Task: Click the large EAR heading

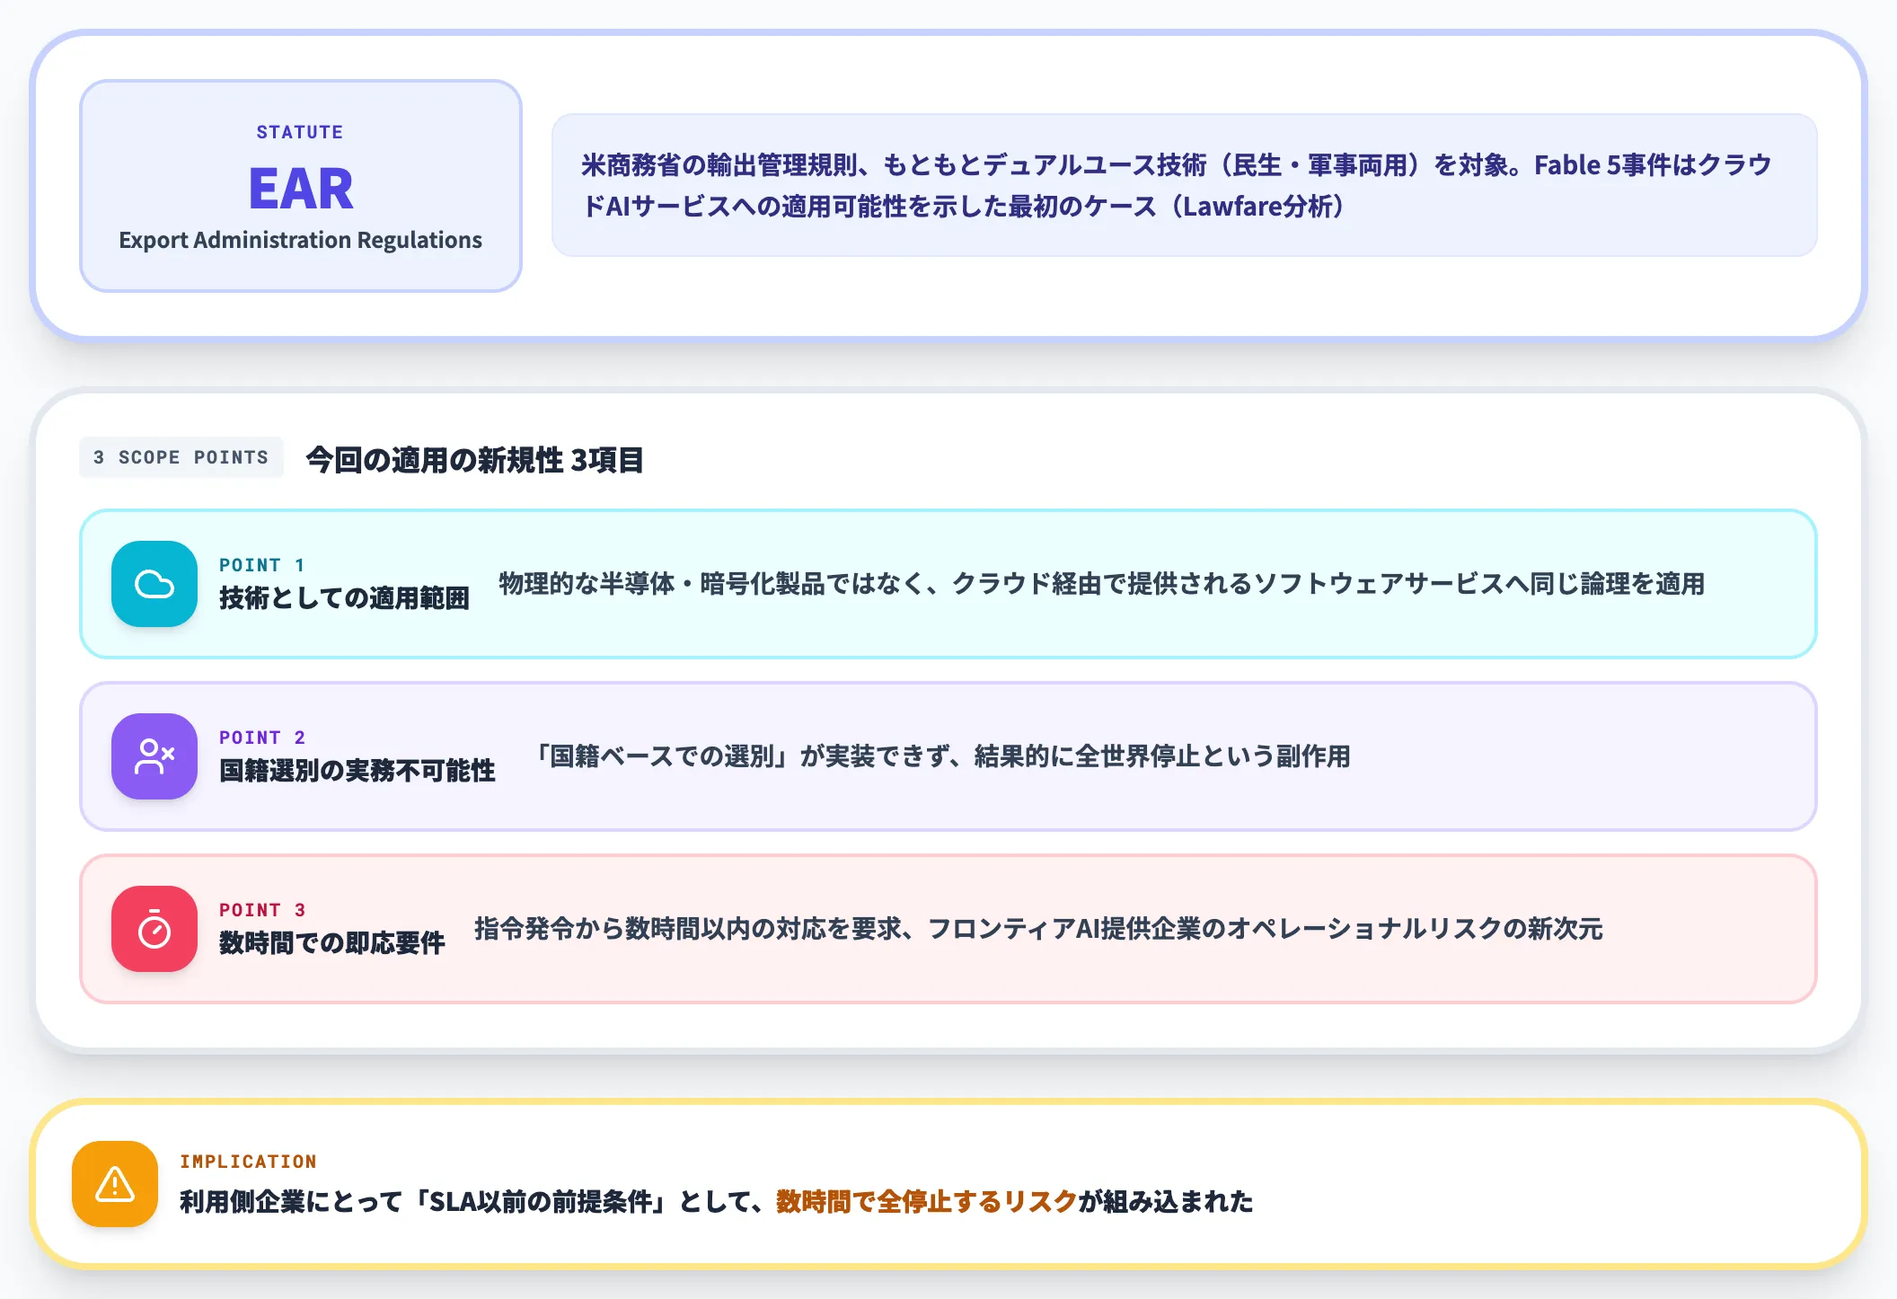Action: 301,189
